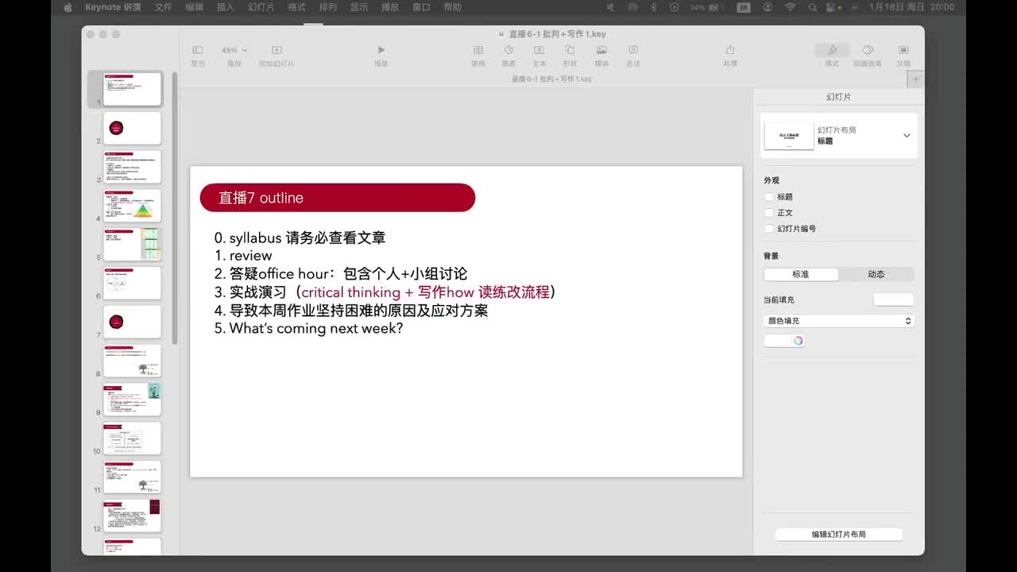Select slide 4 thumbnail with the pyramid

(x=132, y=206)
